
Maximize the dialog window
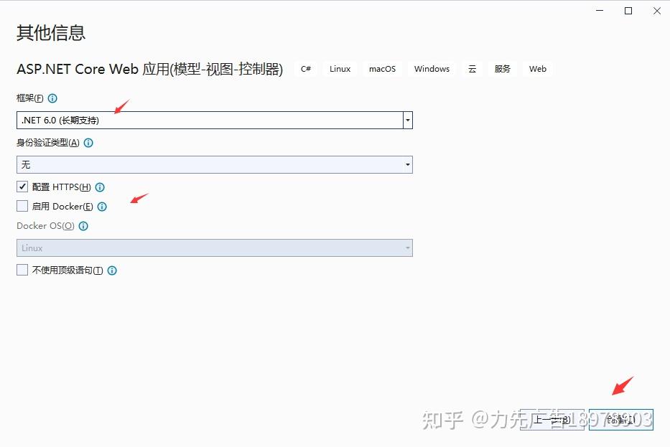click(x=628, y=11)
